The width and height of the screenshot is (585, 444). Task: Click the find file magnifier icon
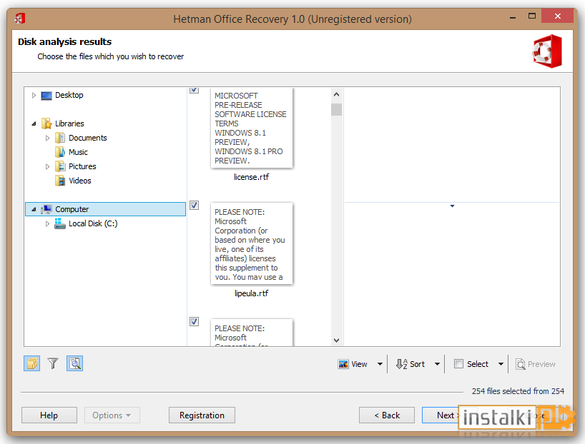click(74, 363)
